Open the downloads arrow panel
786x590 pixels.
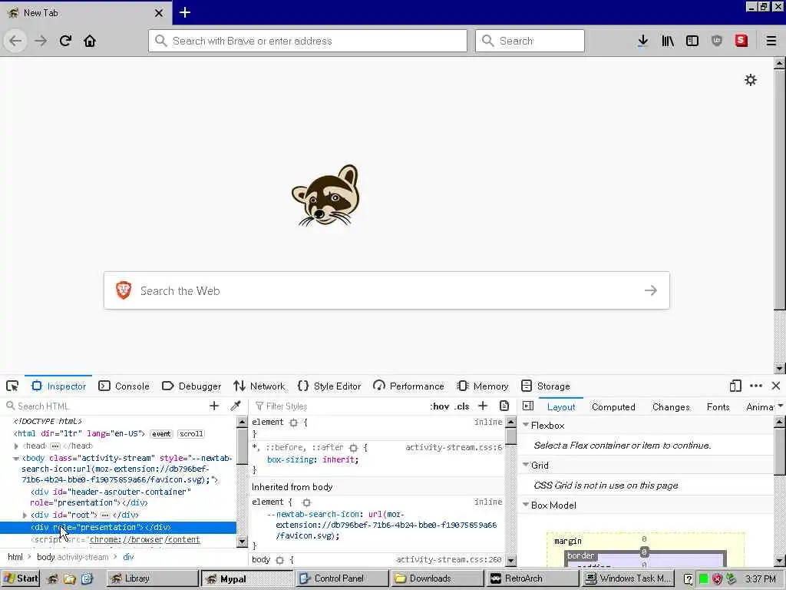coord(642,41)
